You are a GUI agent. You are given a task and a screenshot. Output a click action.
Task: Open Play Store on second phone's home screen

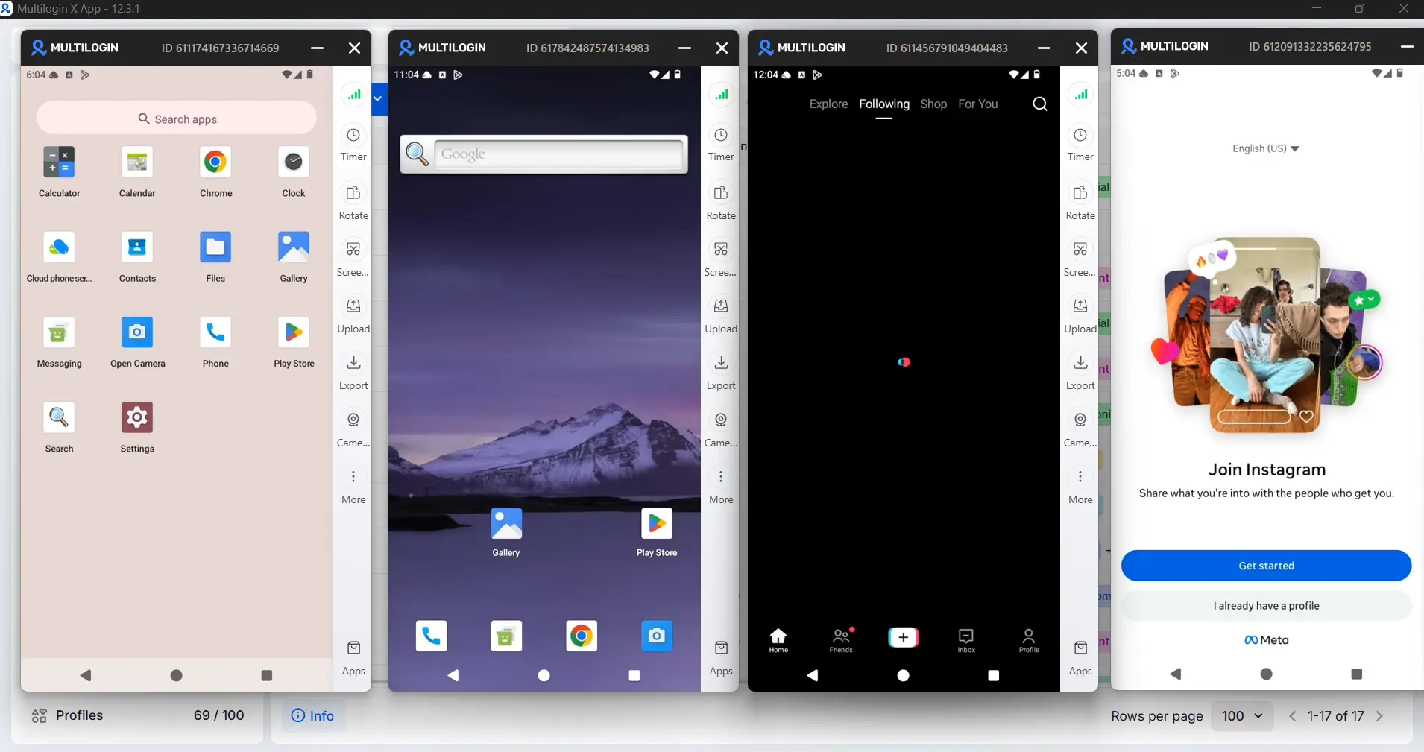[x=657, y=532]
